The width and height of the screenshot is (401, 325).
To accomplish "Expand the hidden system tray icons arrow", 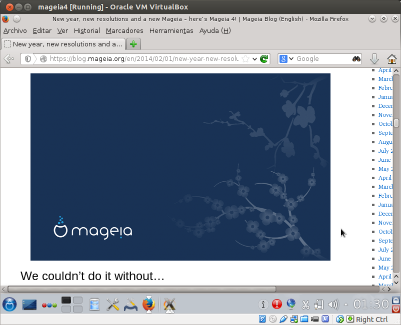I will (345, 304).
